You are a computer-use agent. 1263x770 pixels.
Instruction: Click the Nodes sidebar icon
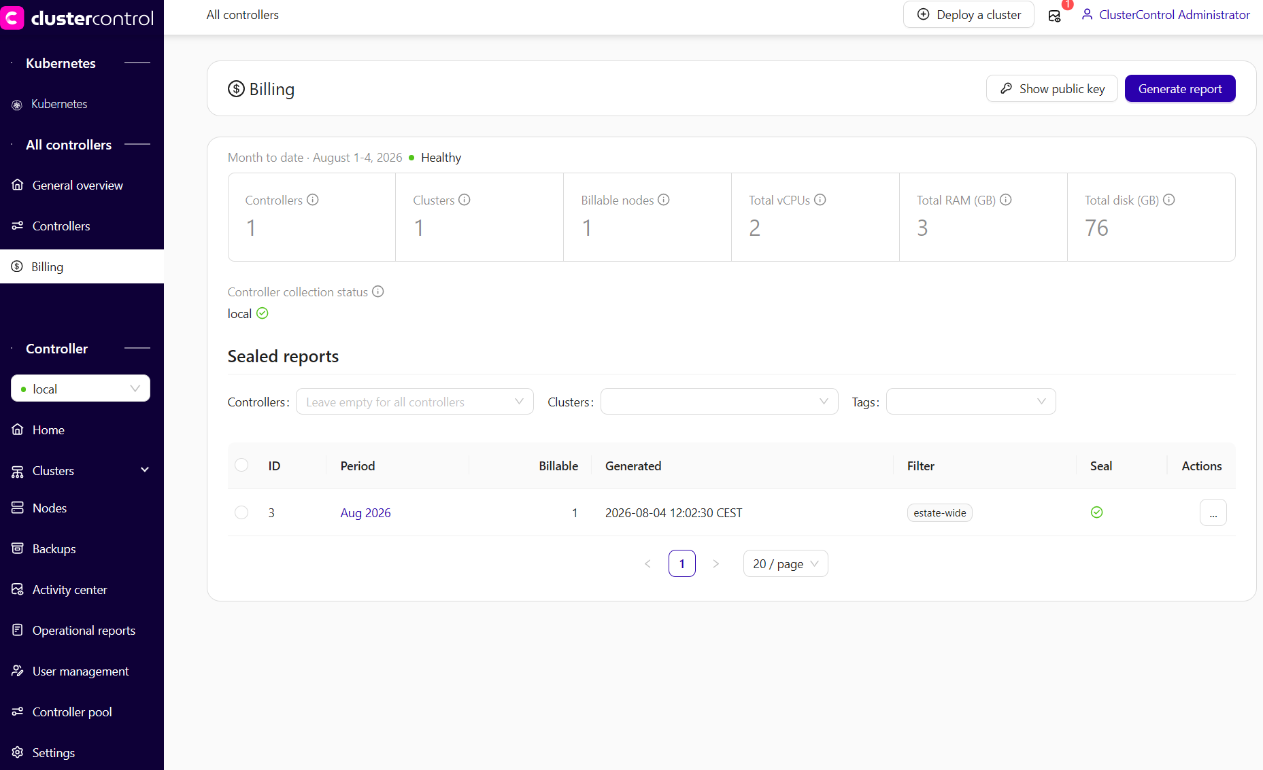click(x=18, y=508)
